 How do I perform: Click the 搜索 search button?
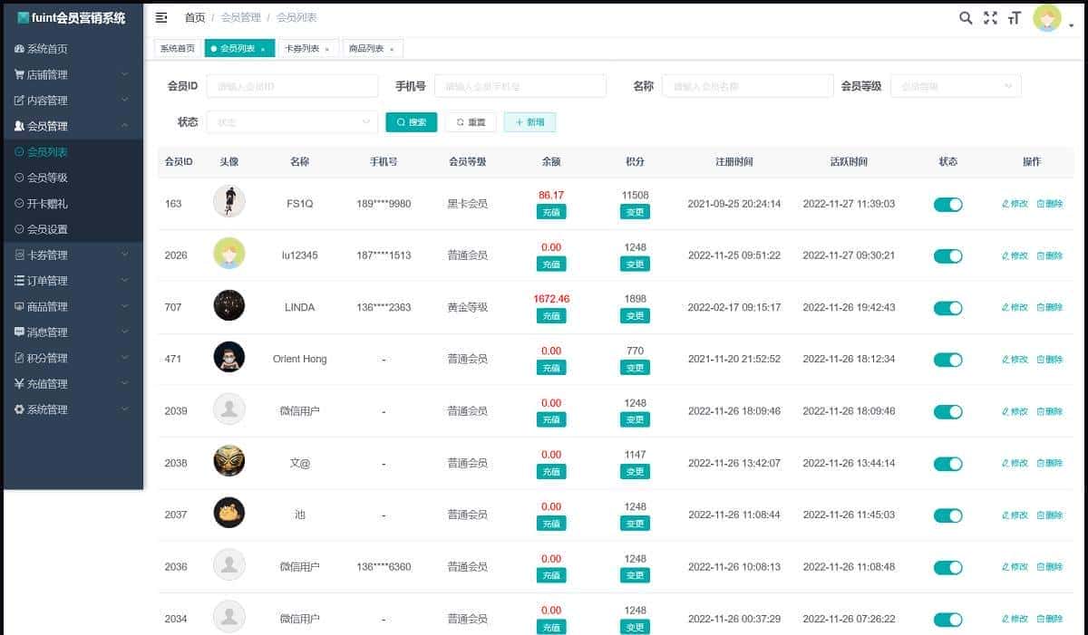pos(411,120)
